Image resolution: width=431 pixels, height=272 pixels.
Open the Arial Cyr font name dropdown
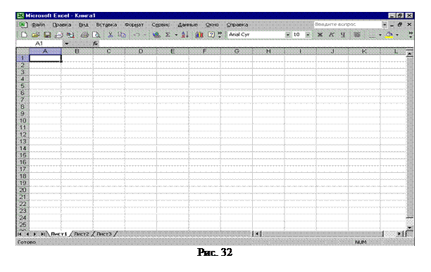click(x=287, y=35)
